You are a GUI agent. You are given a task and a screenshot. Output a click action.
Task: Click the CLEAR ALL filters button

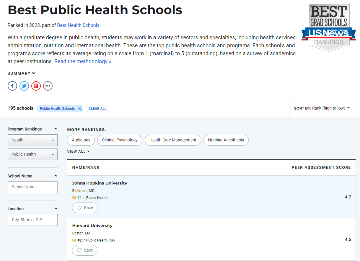click(x=97, y=109)
